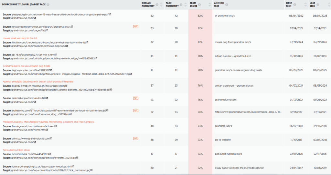Click NF badge on urlm.co row

pos(135,138)
